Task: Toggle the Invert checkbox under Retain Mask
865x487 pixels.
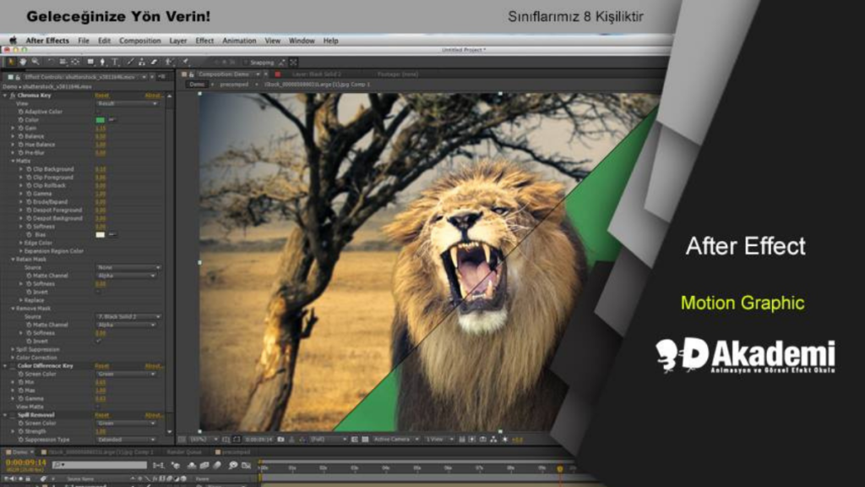Action: coord(98,292)
